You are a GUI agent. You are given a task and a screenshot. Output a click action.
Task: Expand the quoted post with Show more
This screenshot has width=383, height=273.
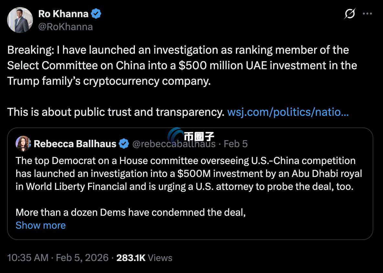[40, 225]
